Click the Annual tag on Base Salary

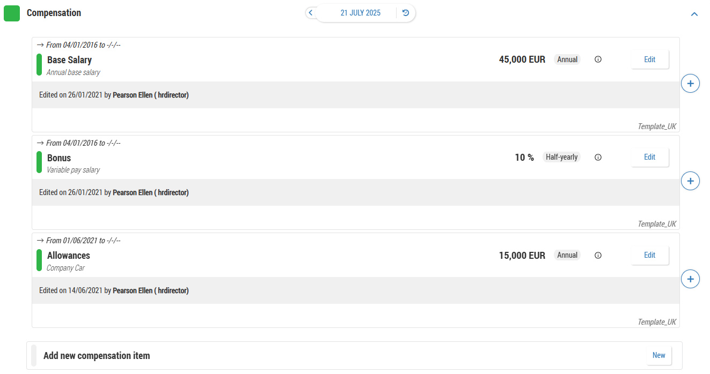click(567, 59)
